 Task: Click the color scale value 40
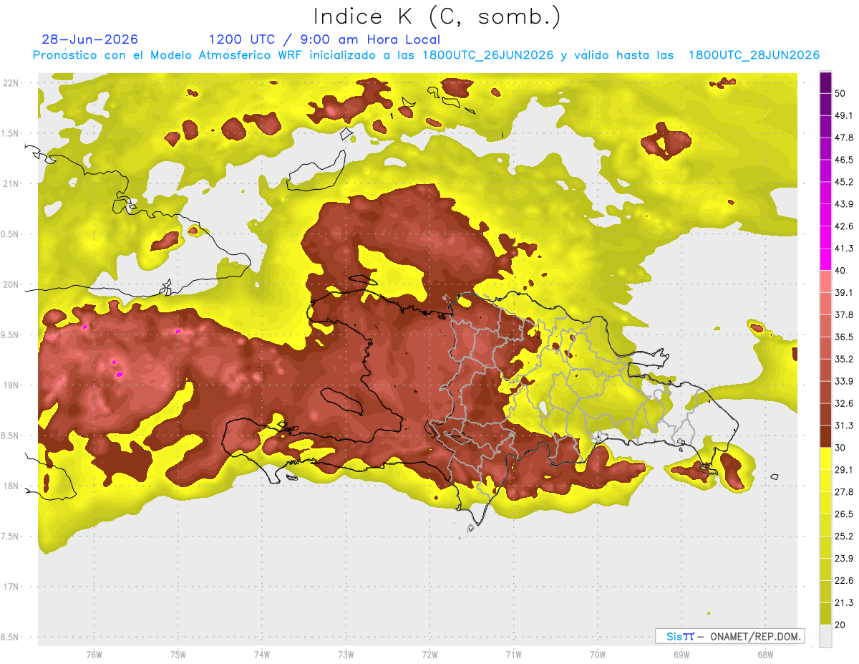(840, 271)
